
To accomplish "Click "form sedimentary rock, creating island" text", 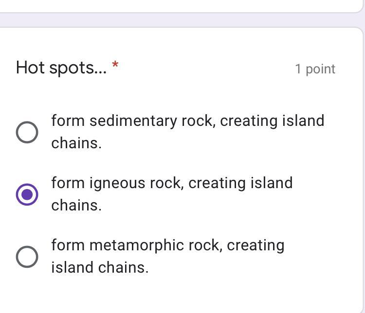I will tap(188, 121).
